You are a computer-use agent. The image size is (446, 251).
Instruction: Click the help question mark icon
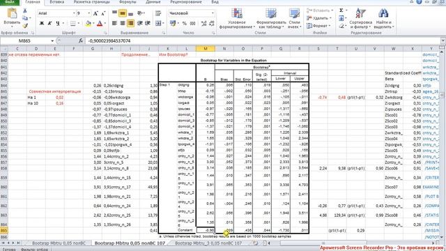419,2
